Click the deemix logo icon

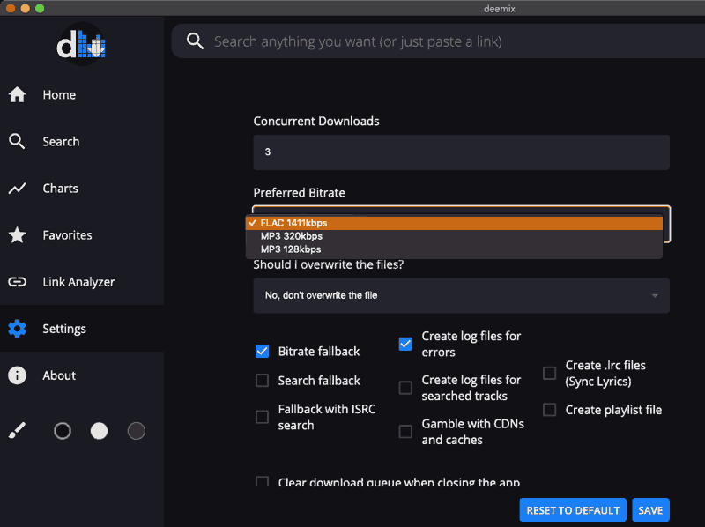[81, 45]
